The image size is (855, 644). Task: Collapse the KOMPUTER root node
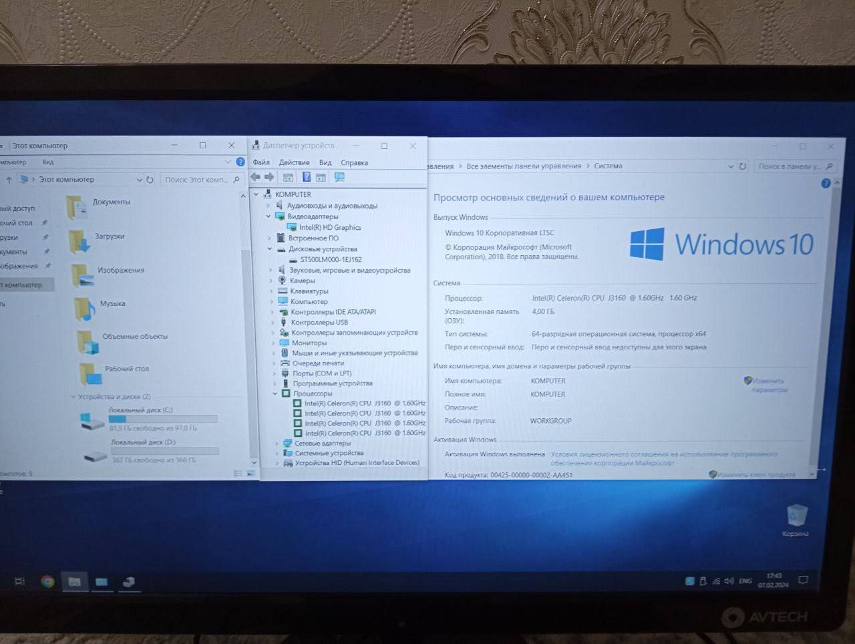click(x=256, y=194)
